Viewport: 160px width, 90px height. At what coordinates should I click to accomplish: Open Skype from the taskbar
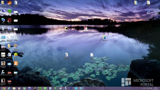(x=76, y=88)
